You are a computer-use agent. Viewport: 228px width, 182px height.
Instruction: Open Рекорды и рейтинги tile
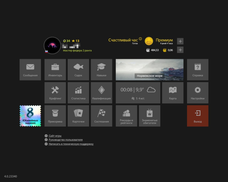coord(126,116)
